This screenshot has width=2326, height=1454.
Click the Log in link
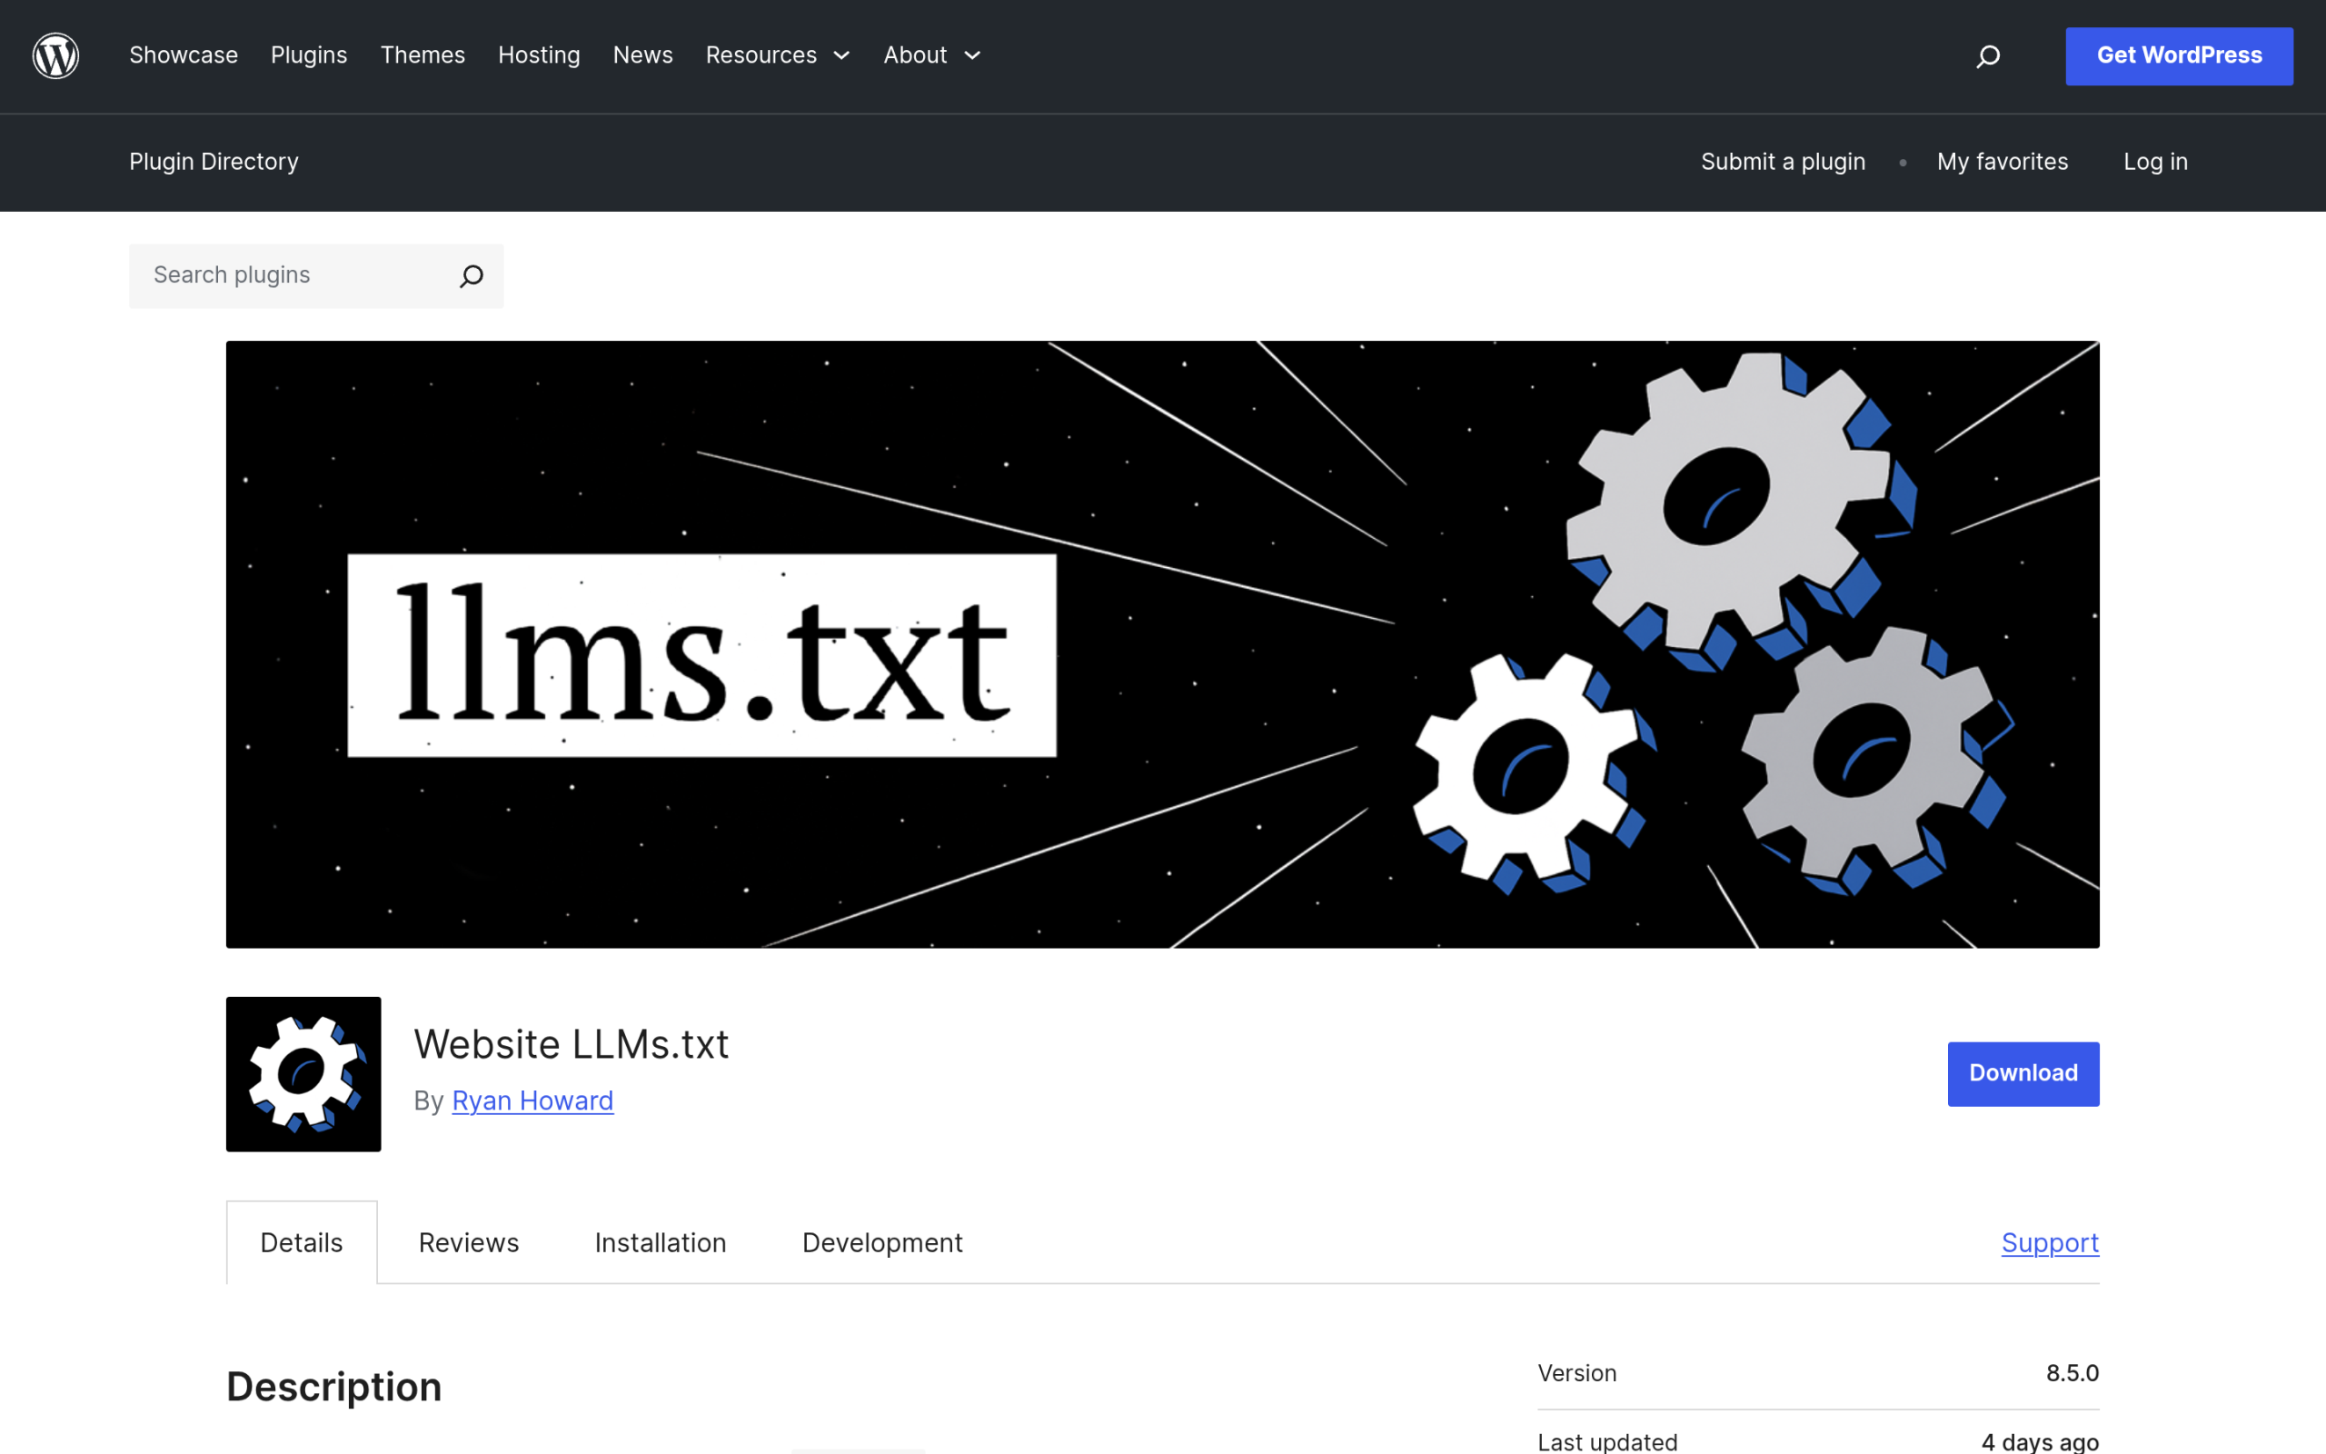tap(2155, 162)
